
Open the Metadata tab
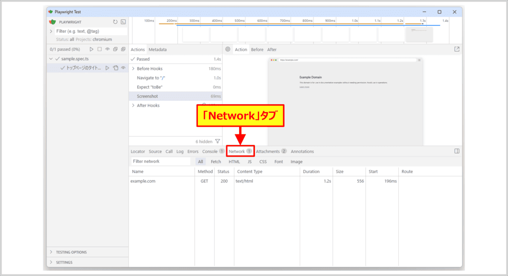pyautogui.click(x=157, y=50)
